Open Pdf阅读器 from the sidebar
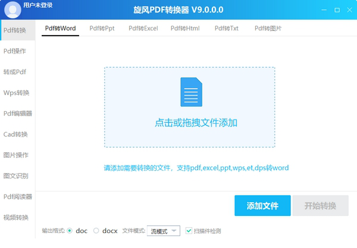357x248 pixels. tap(17, 197)
